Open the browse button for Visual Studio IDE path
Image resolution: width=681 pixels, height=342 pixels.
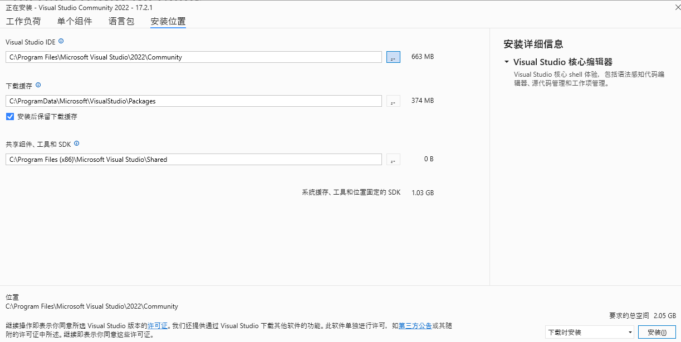(393, 57)
